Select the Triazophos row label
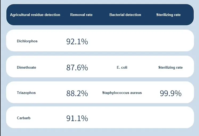This screenshot has height=136, width=199. click(x=26, y=93)
